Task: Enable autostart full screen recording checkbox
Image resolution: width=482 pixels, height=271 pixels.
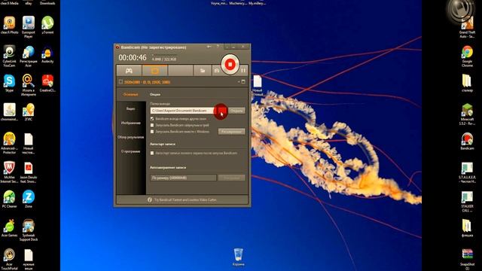Action: (x=152, y=153)
